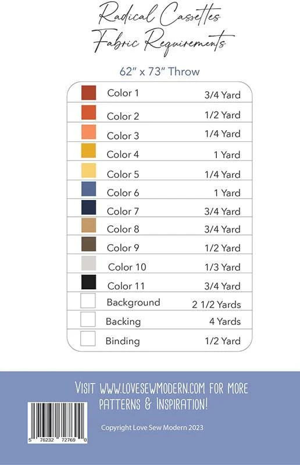Open the www.lovesewmodern.com link
300x465 pixels.
(x=152, y=388)
